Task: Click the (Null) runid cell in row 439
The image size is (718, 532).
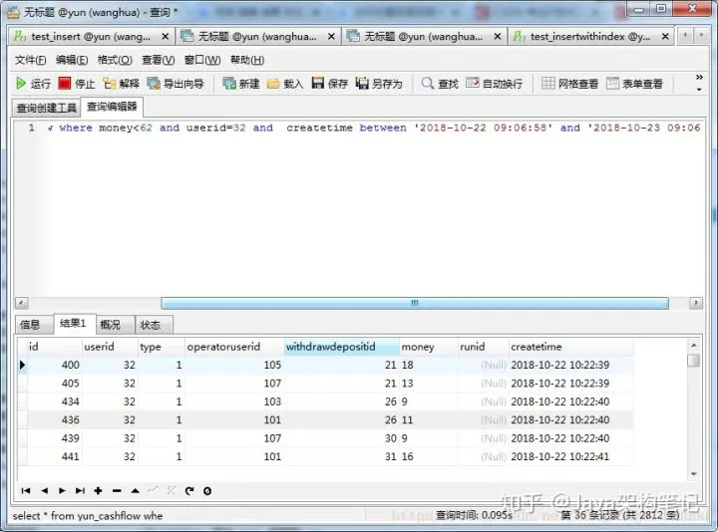Action: [483, 438]
